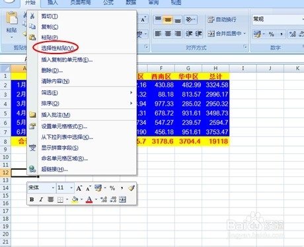Click Bottom Align icon in ribbon
304x247 pixels.
(x=178, y=20)
